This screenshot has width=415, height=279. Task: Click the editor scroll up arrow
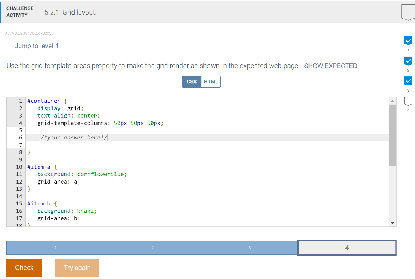pos(392,101)
